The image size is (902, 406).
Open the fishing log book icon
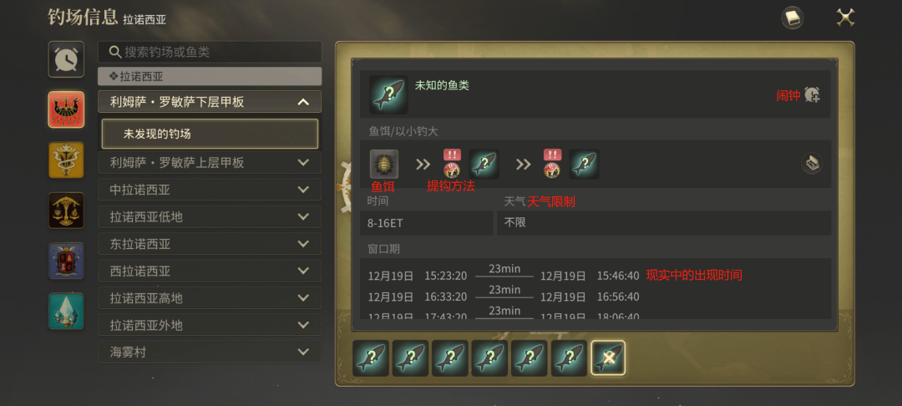point(792,18)
